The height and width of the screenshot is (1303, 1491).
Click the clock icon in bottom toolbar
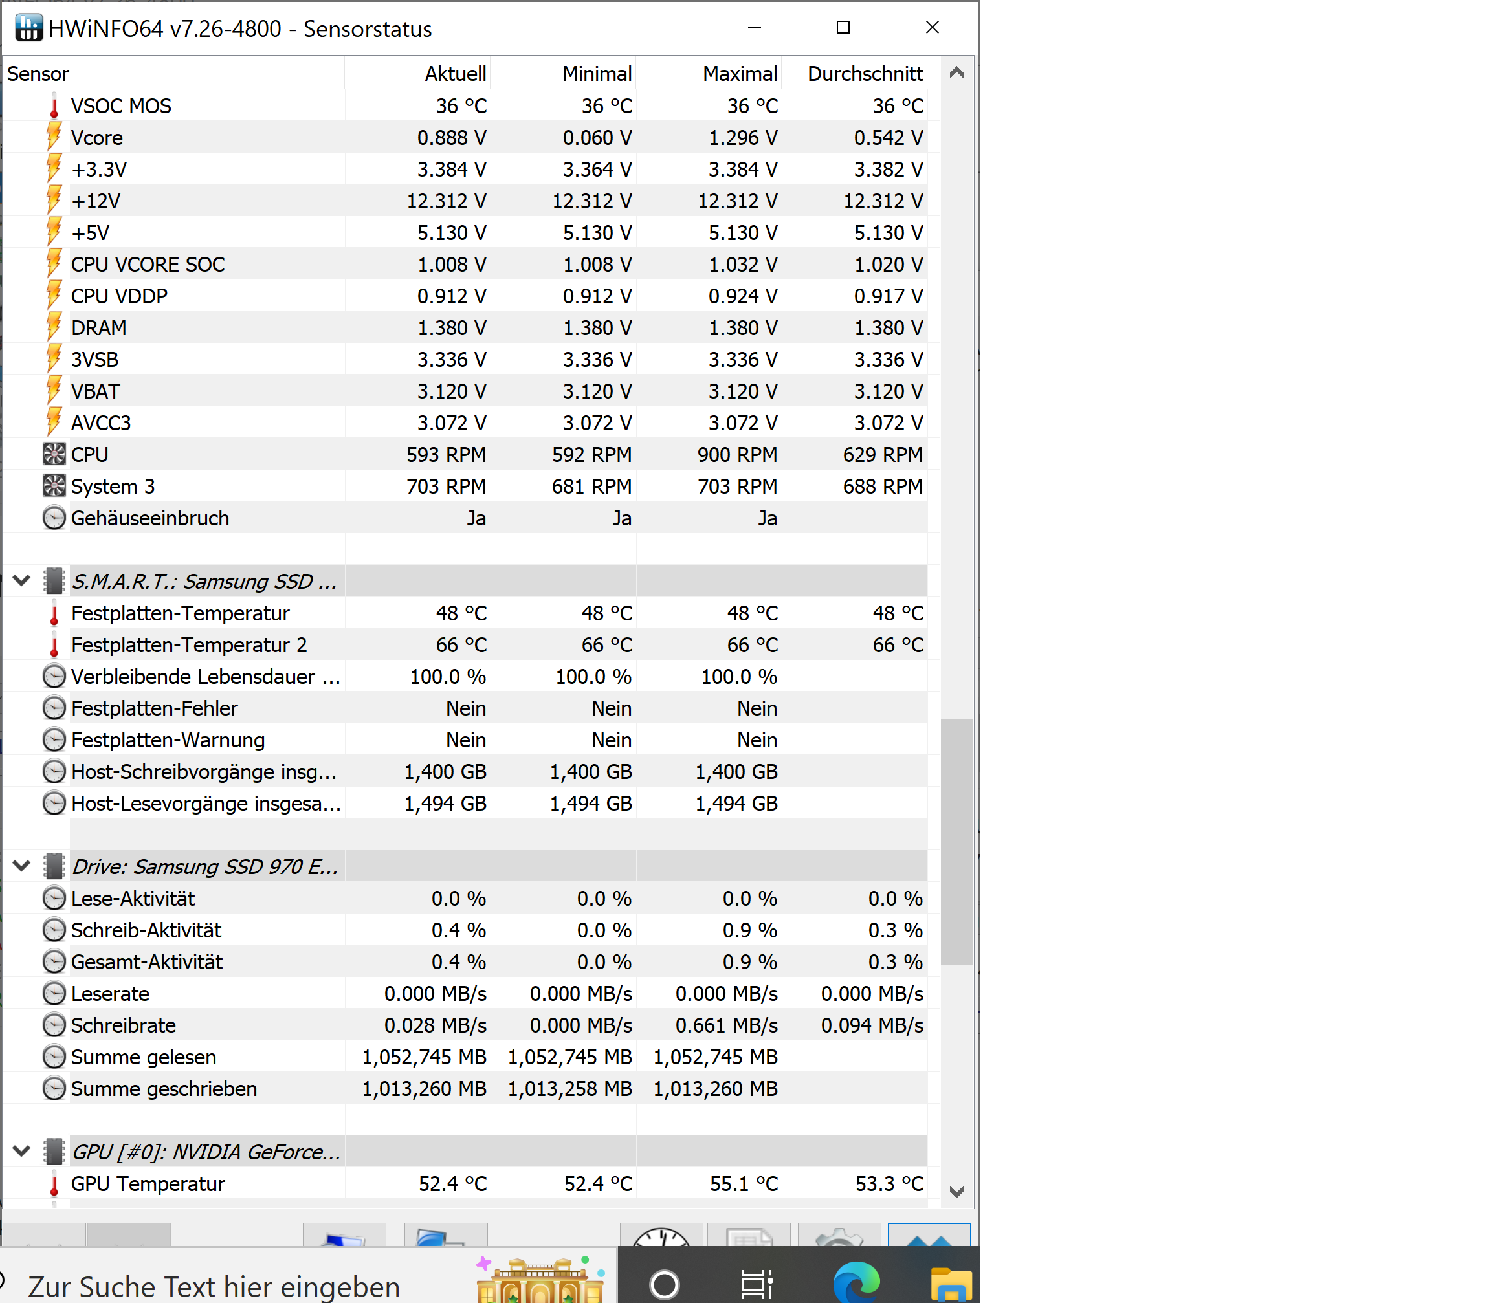pos(661,1235)
